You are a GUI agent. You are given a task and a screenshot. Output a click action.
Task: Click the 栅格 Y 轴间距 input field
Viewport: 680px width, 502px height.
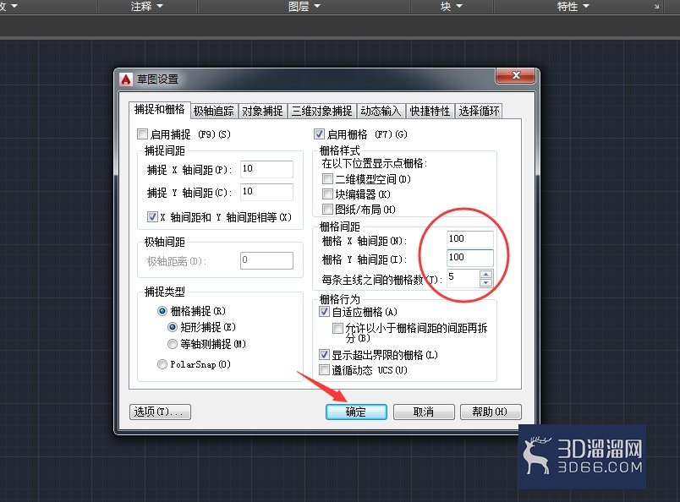(x=470, y=258)
